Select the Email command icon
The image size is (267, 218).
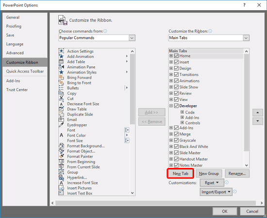61,120
